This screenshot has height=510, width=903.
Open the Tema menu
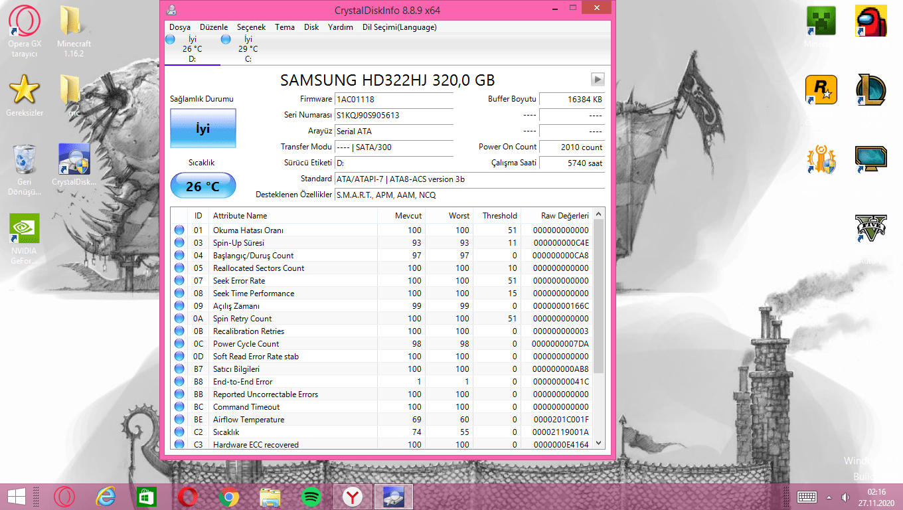[x=285, y=27]
